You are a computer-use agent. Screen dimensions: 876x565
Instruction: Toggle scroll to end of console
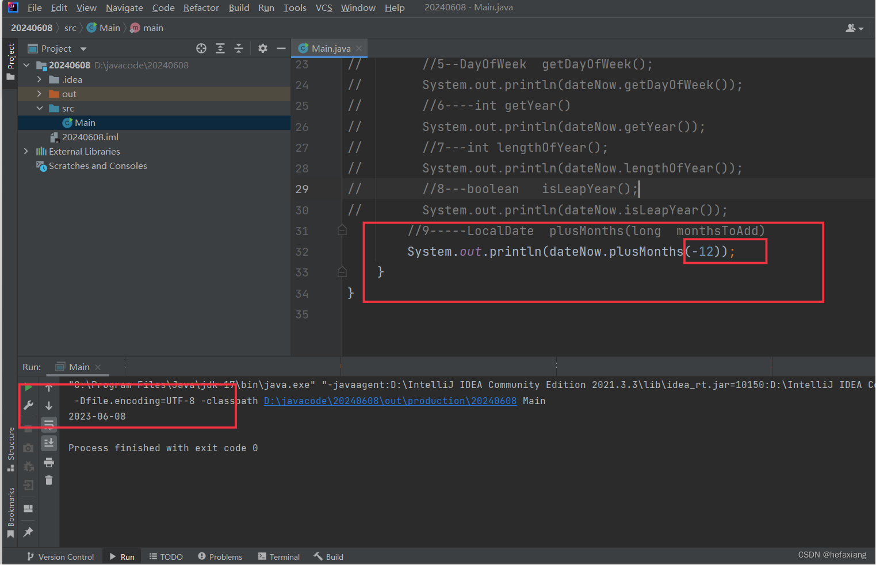49,443
